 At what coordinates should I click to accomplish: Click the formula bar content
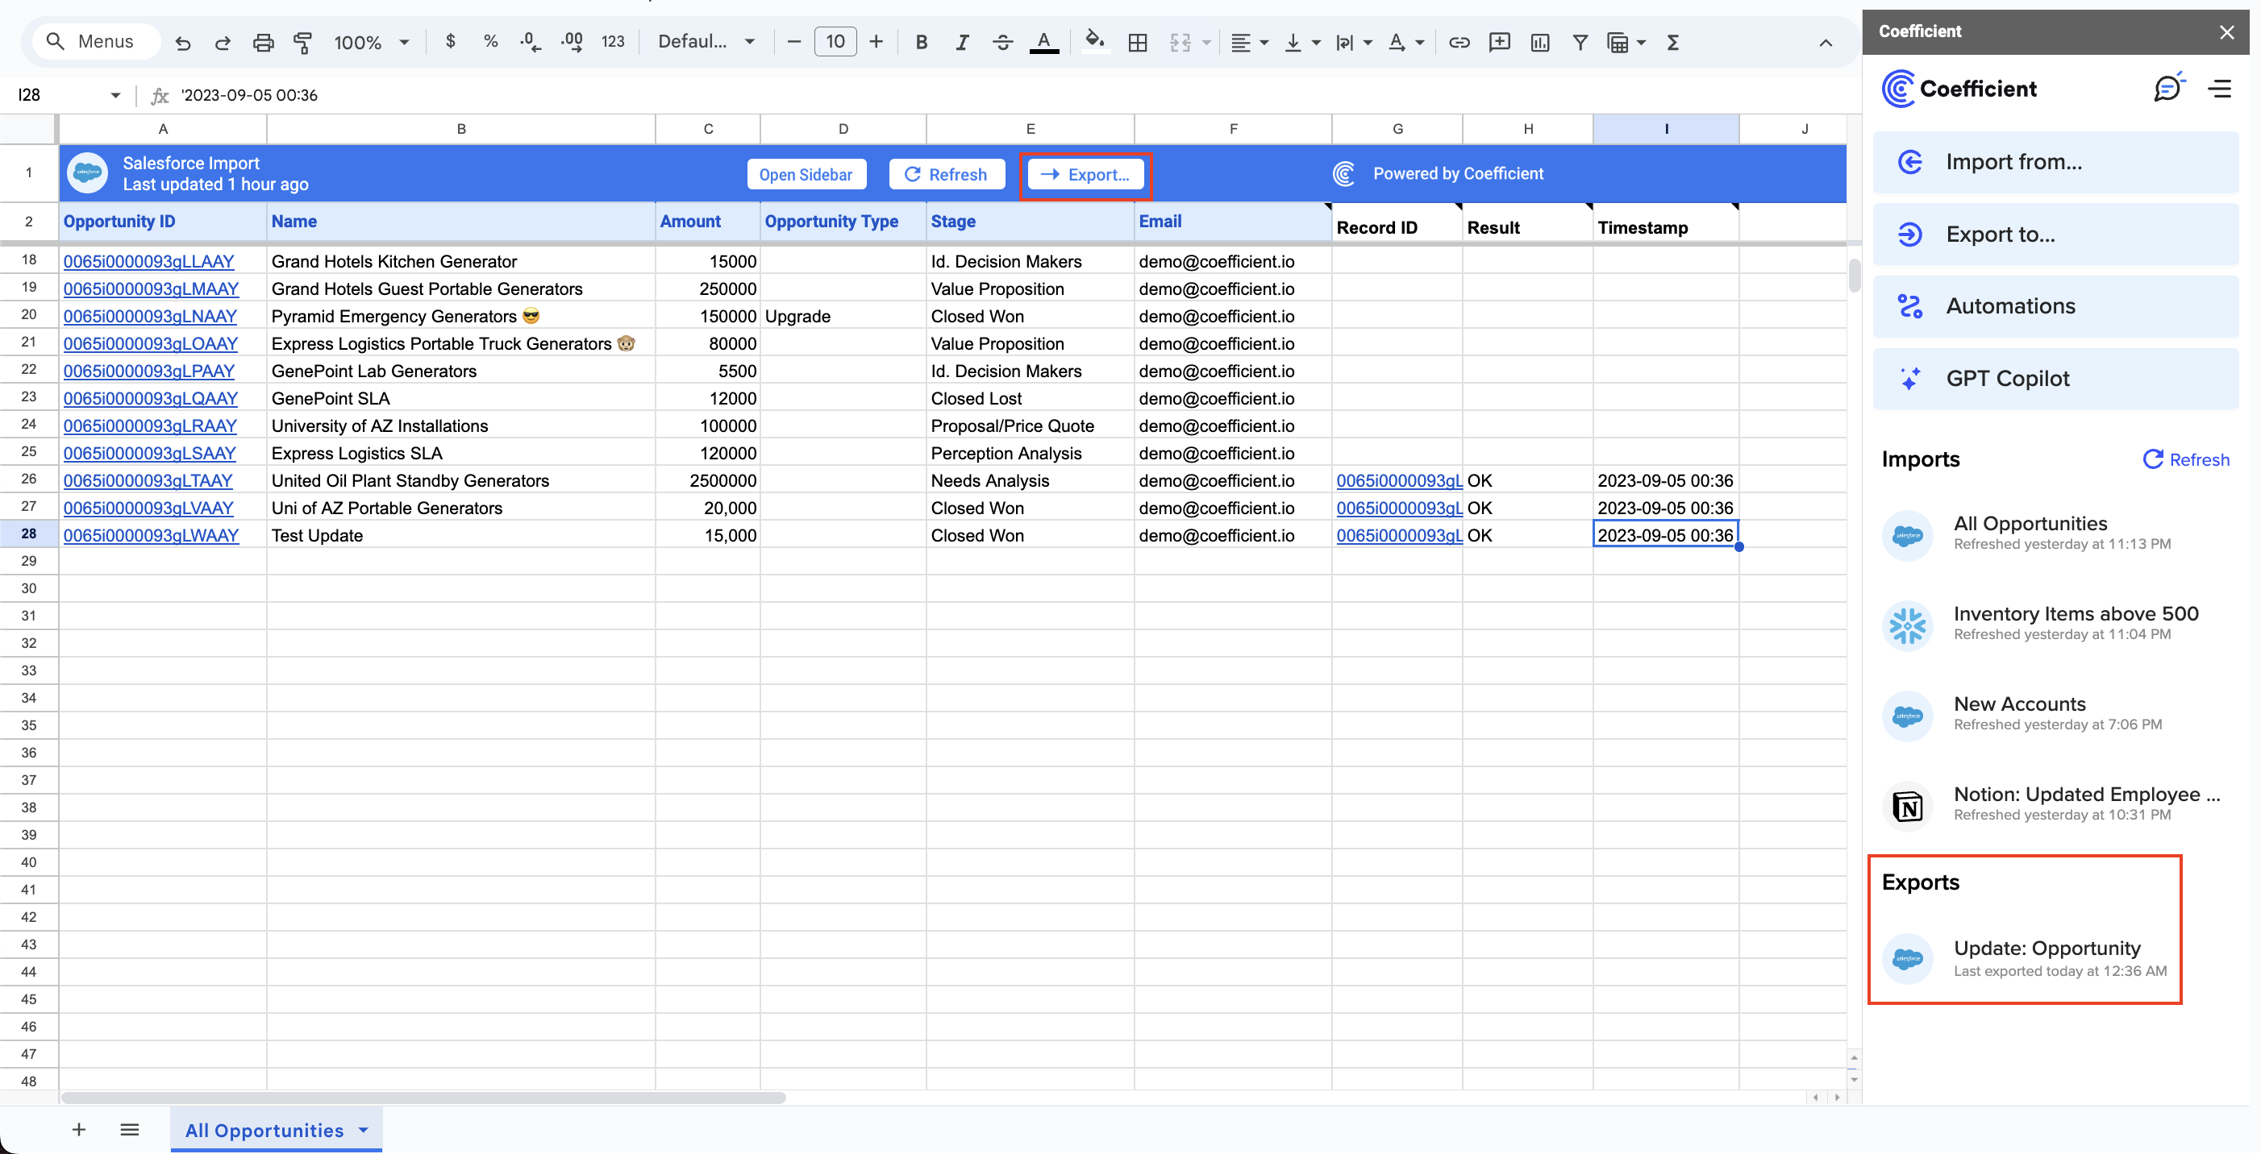(249, 95)
